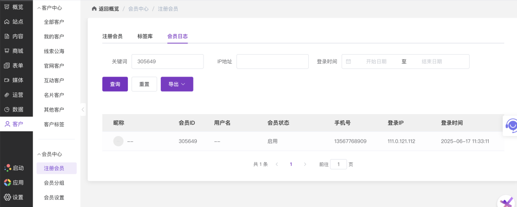The width and height of the screenshot is (517, 207).
Task: Open customer service headset icon
Action: [512, 126]
